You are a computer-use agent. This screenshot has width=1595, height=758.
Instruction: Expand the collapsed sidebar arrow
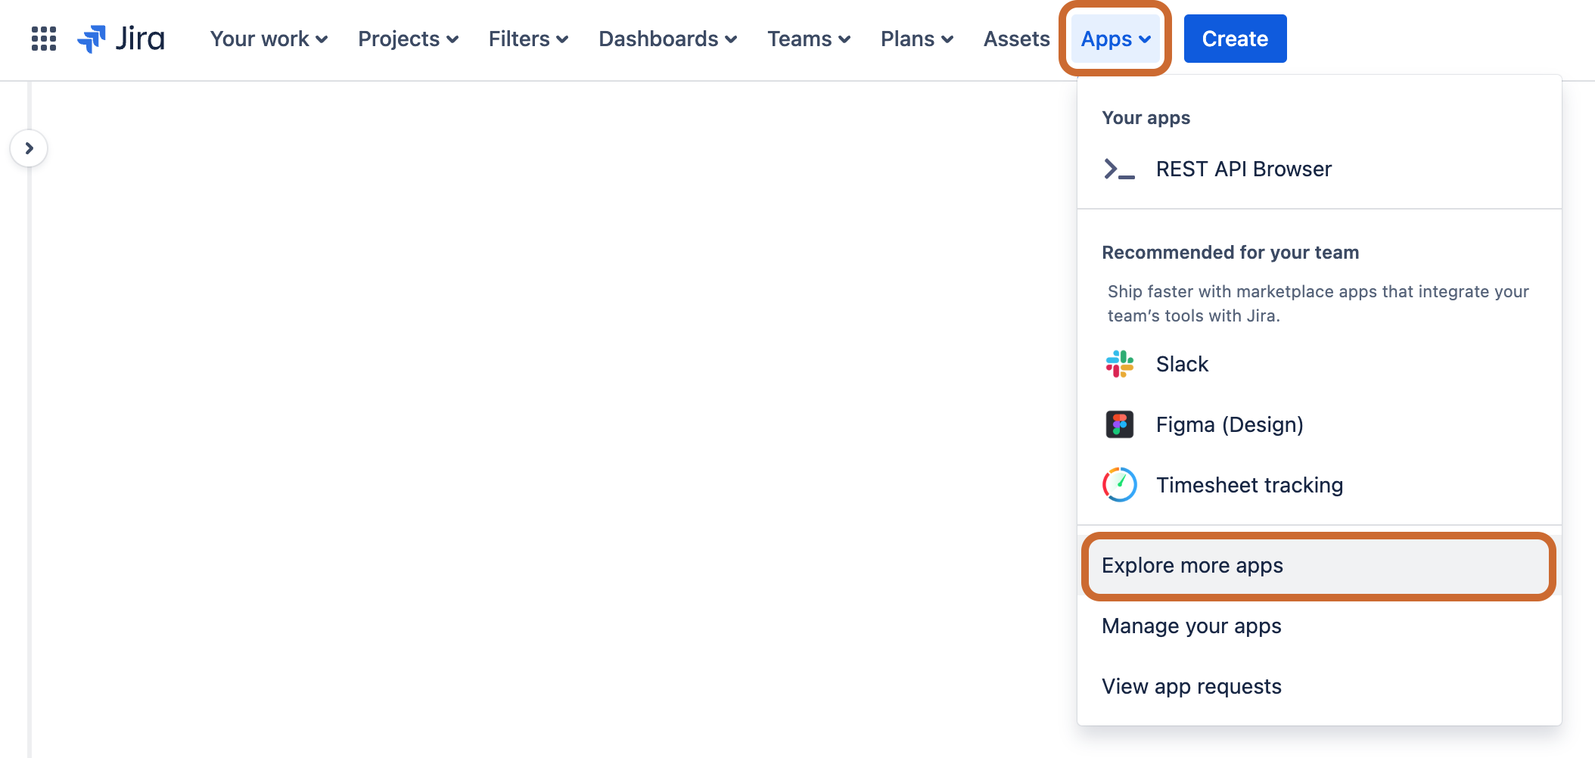(x=29, y=148)
